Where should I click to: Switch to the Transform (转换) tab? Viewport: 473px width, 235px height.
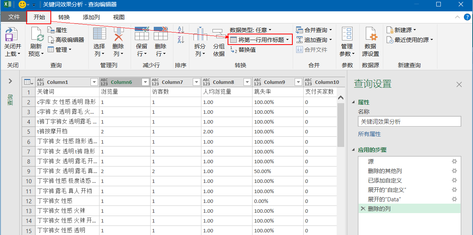[x=64, y=17]
